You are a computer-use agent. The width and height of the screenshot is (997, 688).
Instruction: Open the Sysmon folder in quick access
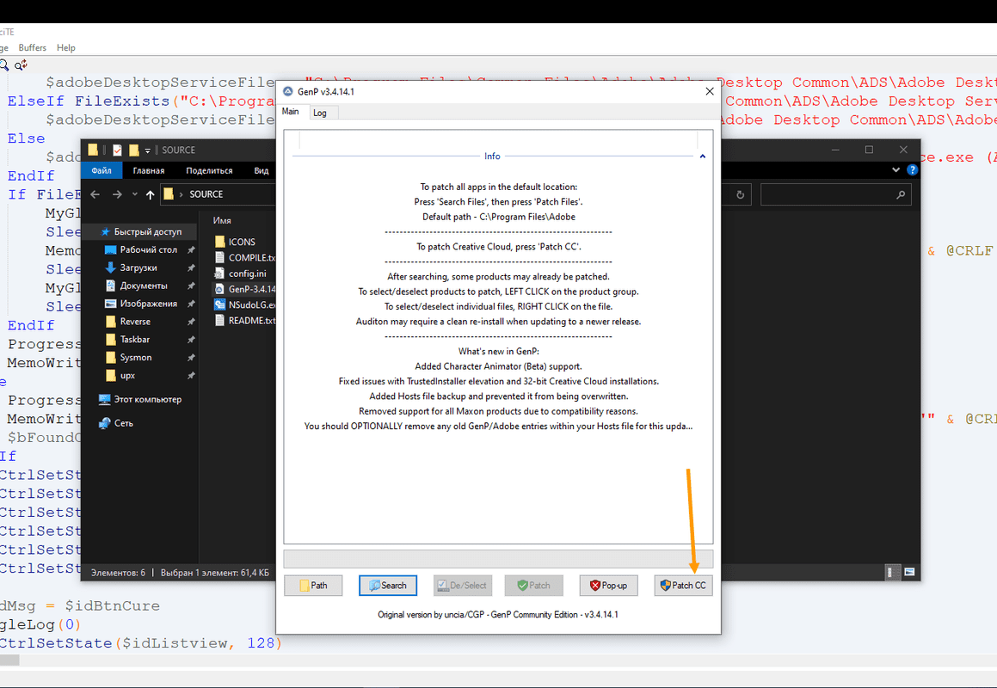pyautogui.click(x=135, y=358)
